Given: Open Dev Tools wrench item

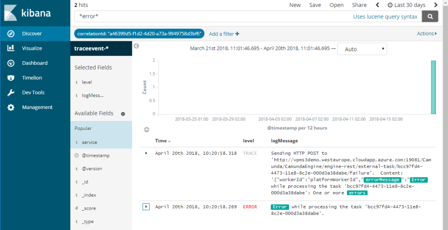Looking at the screenshot, I should pos(33,93).
